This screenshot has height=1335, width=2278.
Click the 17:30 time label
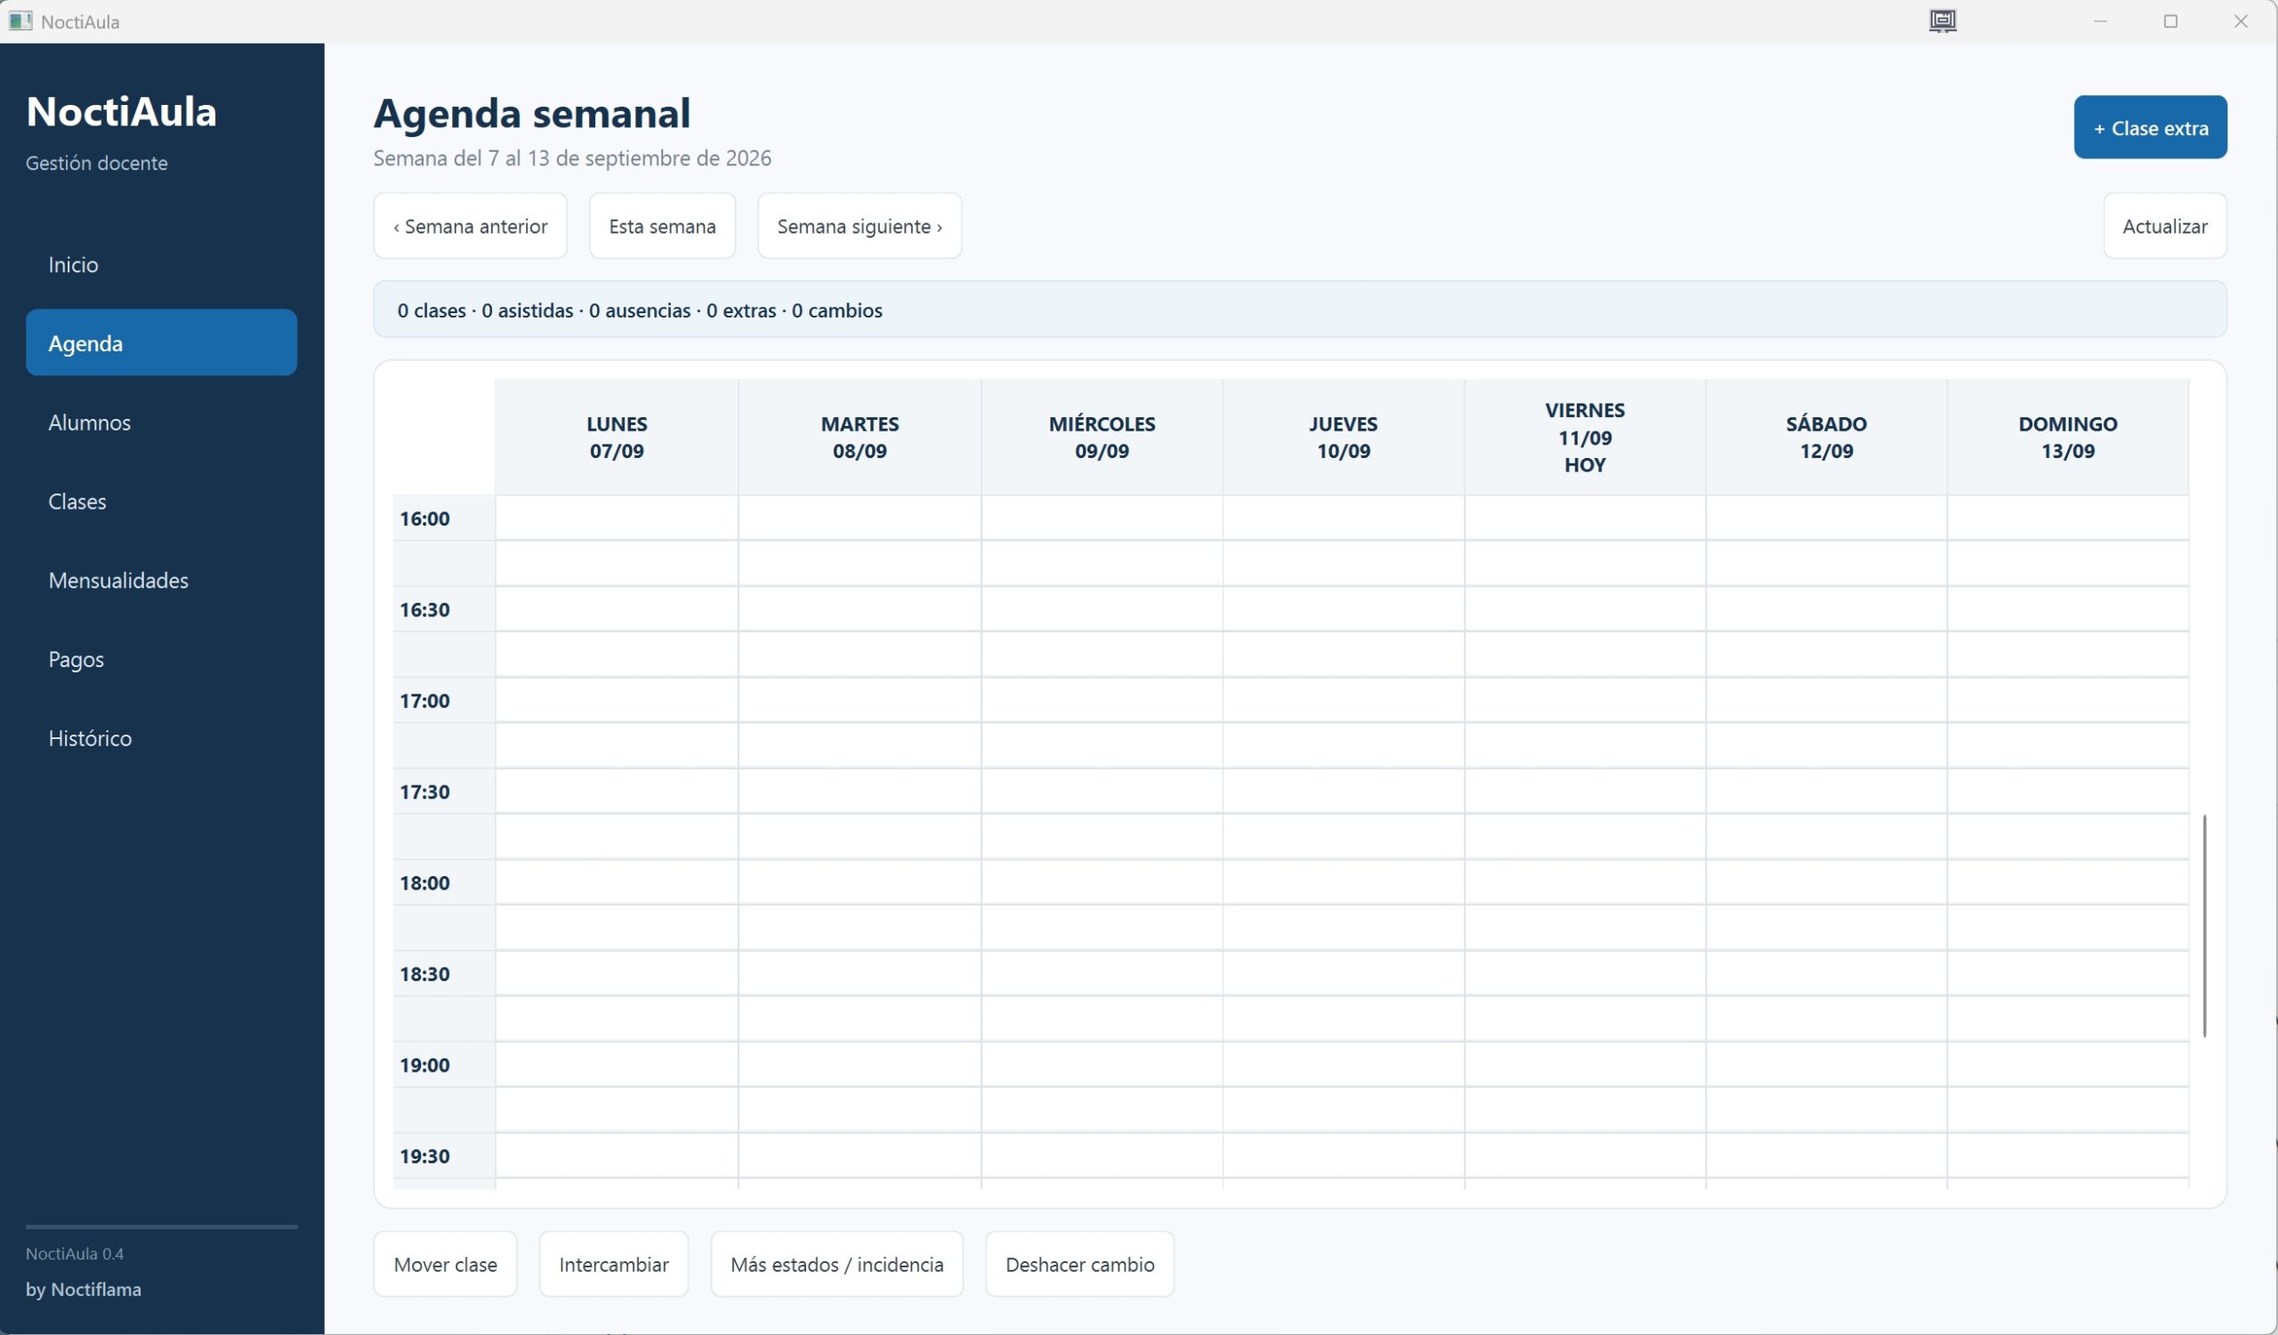(x=424, y=792)
